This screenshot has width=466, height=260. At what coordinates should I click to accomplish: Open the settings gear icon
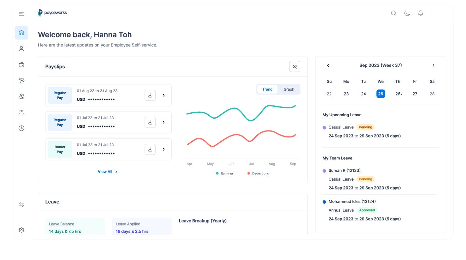tap(21, 230)
